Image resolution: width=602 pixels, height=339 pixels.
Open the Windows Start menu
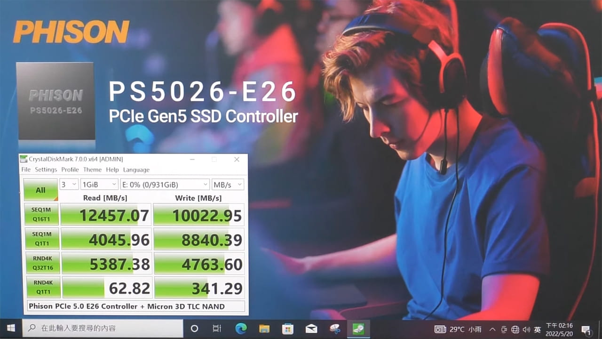click(11, 328)
